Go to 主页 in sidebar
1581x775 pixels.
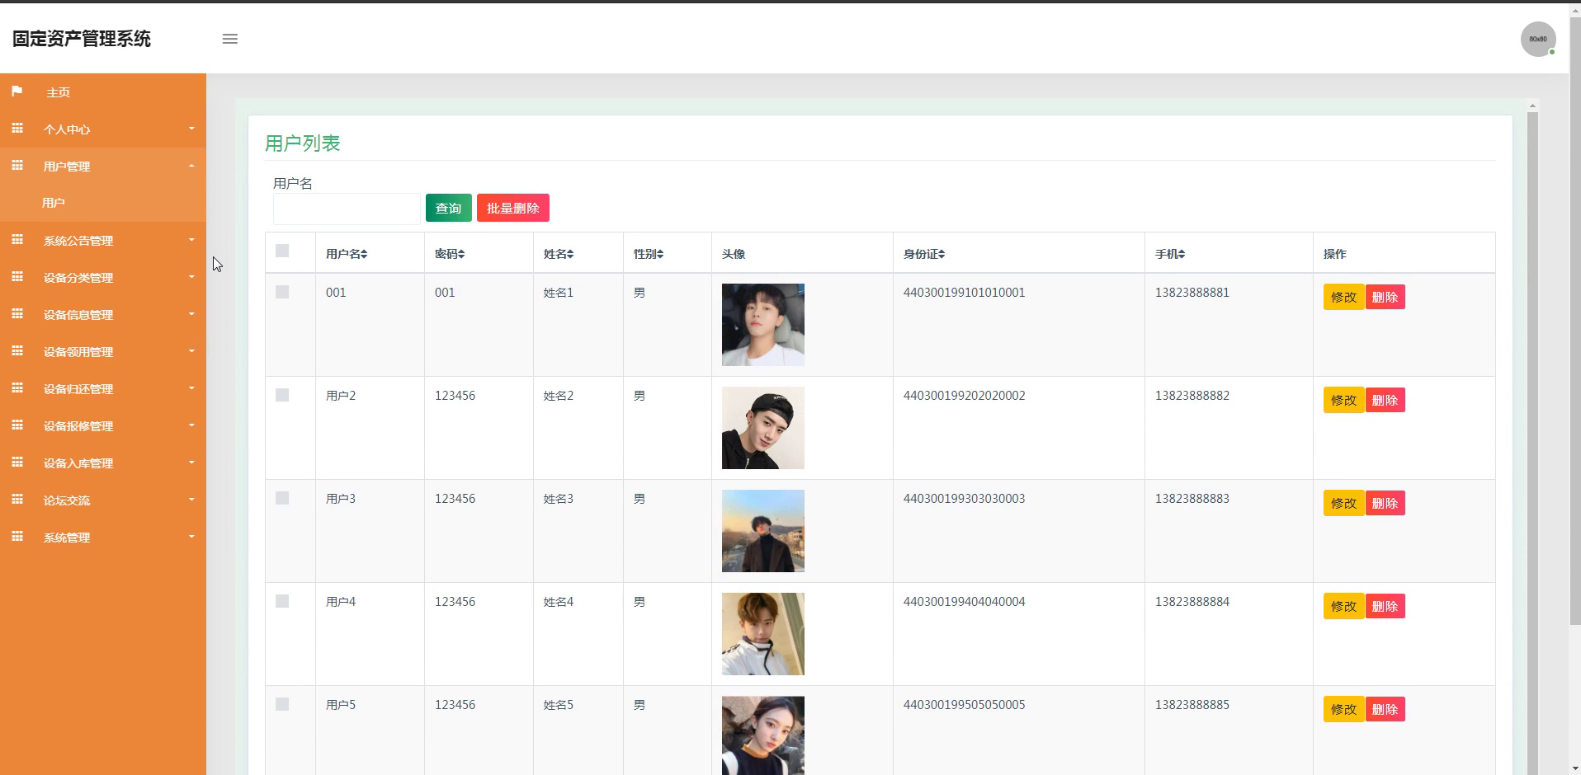click(x=103, y=92)
